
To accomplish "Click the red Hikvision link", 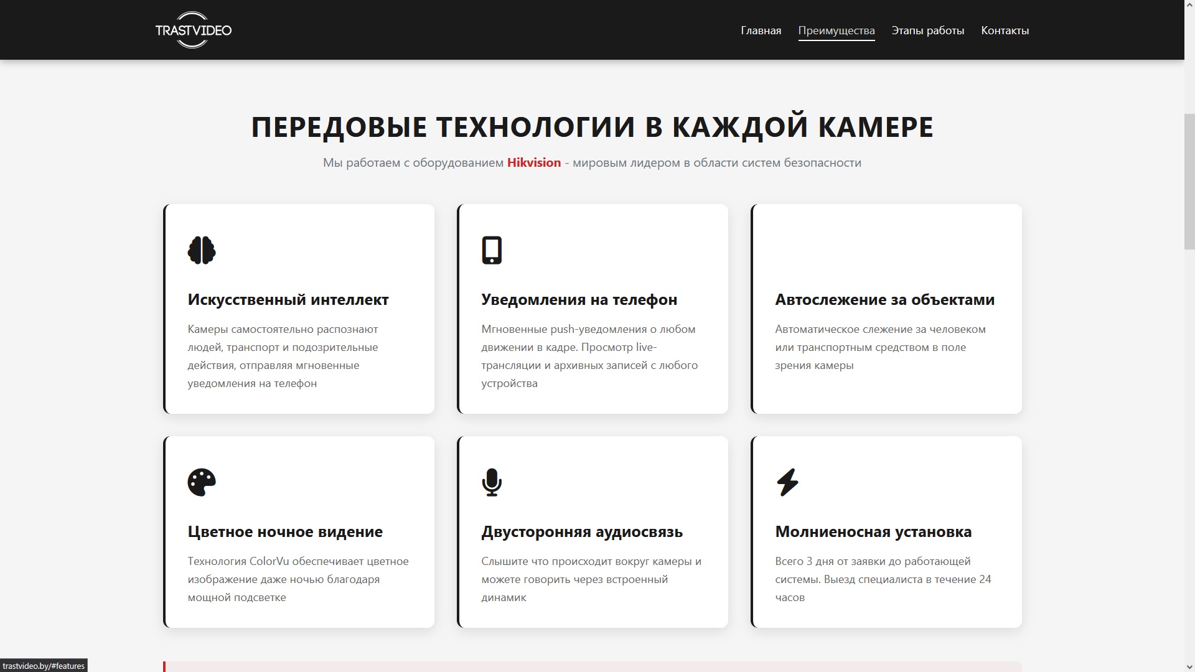I will click(x=533, y=162).
